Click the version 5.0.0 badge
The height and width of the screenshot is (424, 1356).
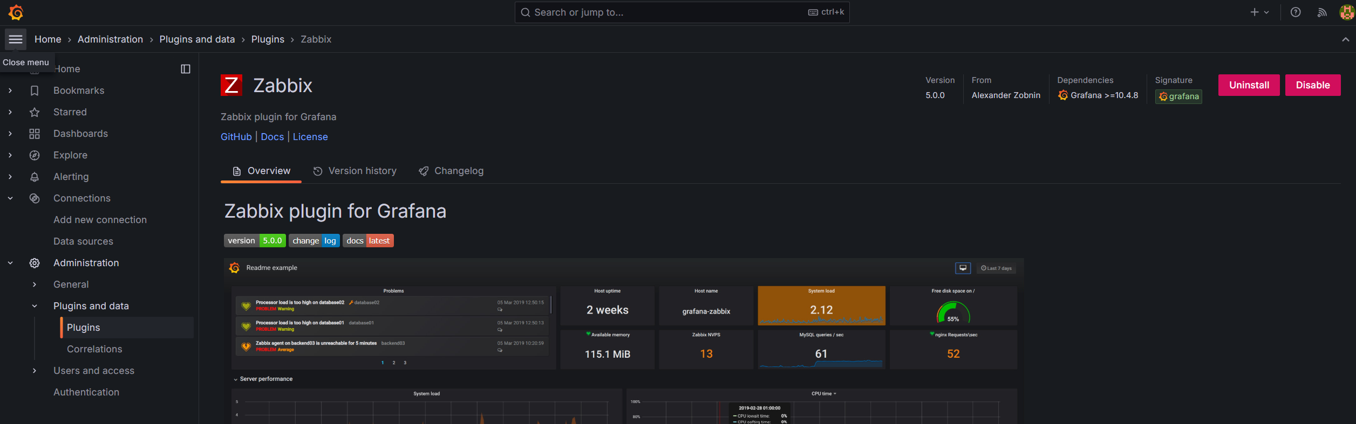point(255,241)
